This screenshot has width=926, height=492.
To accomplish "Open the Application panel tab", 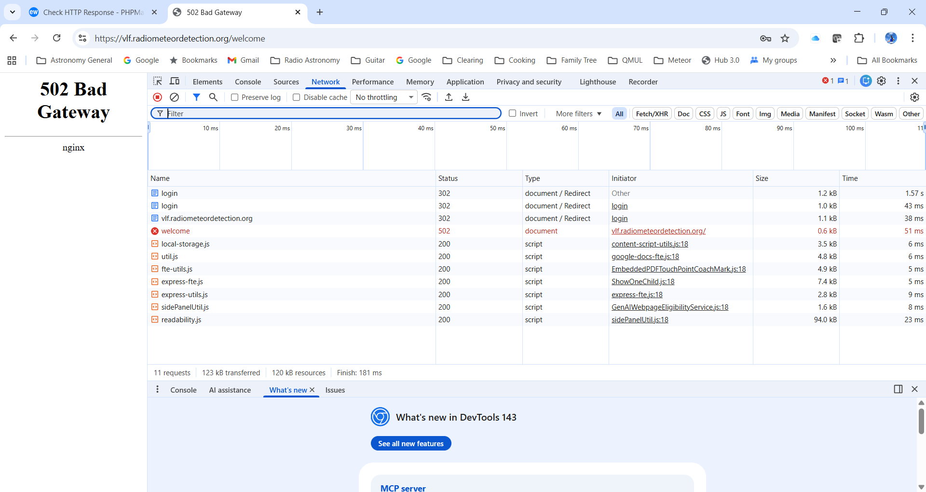I will [465, 82].
